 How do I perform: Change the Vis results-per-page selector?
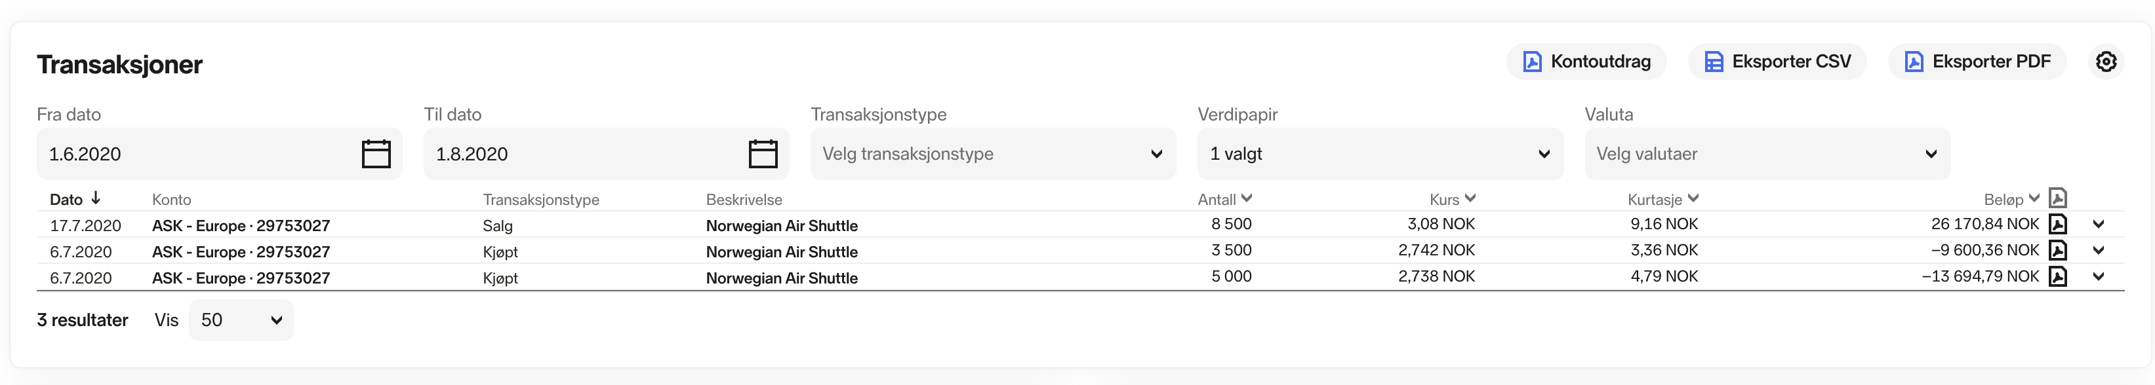point(241,320)
